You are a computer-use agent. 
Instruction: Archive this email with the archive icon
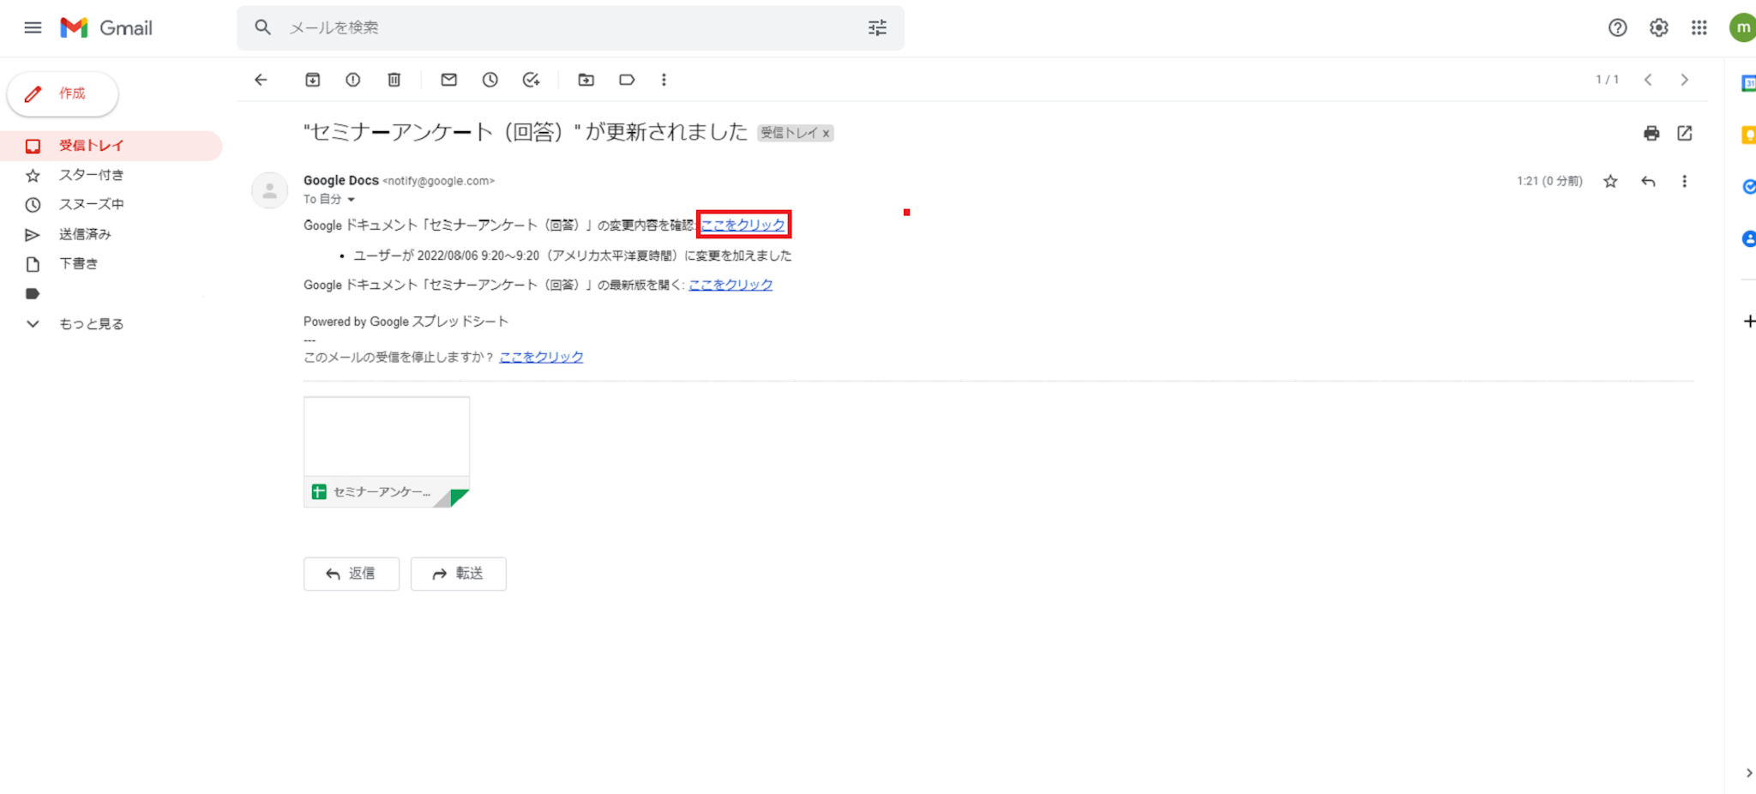click(313, 80)
